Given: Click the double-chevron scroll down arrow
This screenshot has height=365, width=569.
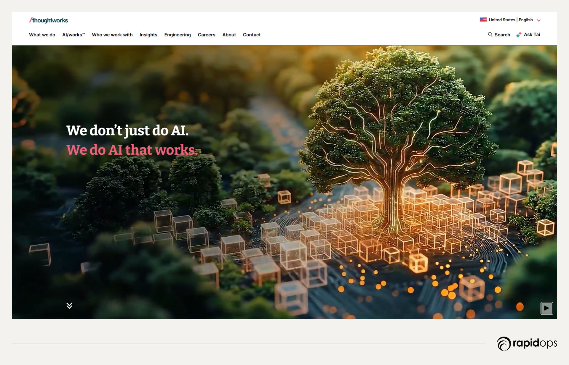Looking at the screenshot, I should click(69, 306).
